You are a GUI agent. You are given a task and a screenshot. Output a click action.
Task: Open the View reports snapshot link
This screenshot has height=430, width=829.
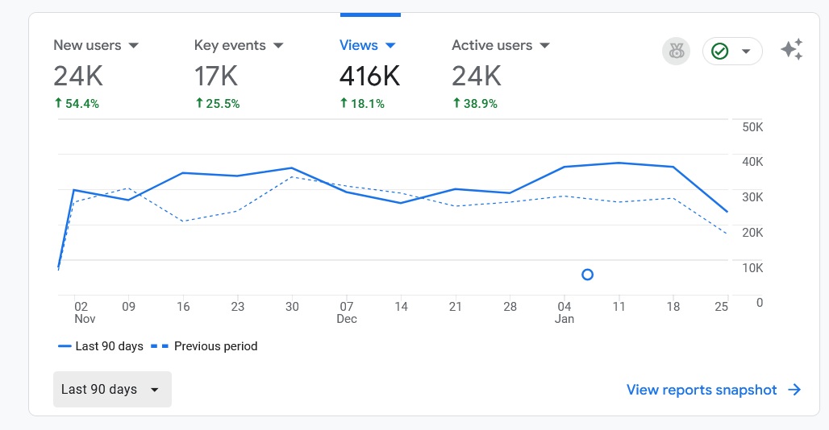(702, 390)
